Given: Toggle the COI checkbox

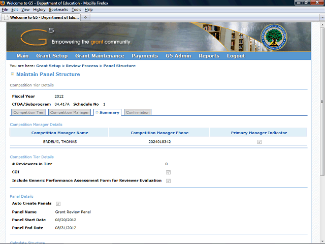Looking at the screenshot, I should pos(168,172).
